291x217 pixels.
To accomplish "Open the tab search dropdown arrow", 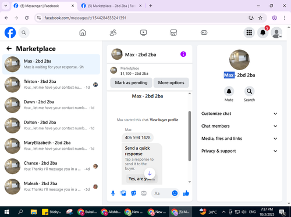I will [x=6, y=6].
